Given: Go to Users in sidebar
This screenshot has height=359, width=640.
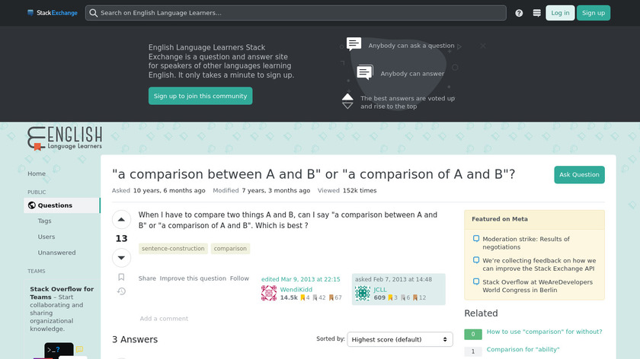Looking at the screenshot, I should click(x=46, y=237).
